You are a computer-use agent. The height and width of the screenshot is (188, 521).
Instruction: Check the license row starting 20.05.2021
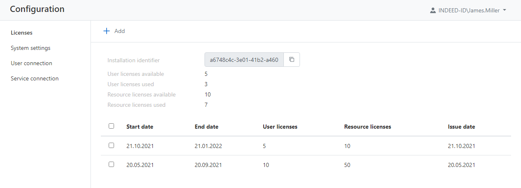111,164
